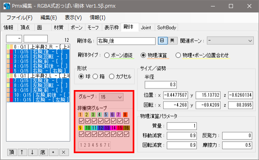
Task: Click group 10 green color label
Action: 88,128
